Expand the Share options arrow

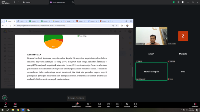[x=122, y=104]
